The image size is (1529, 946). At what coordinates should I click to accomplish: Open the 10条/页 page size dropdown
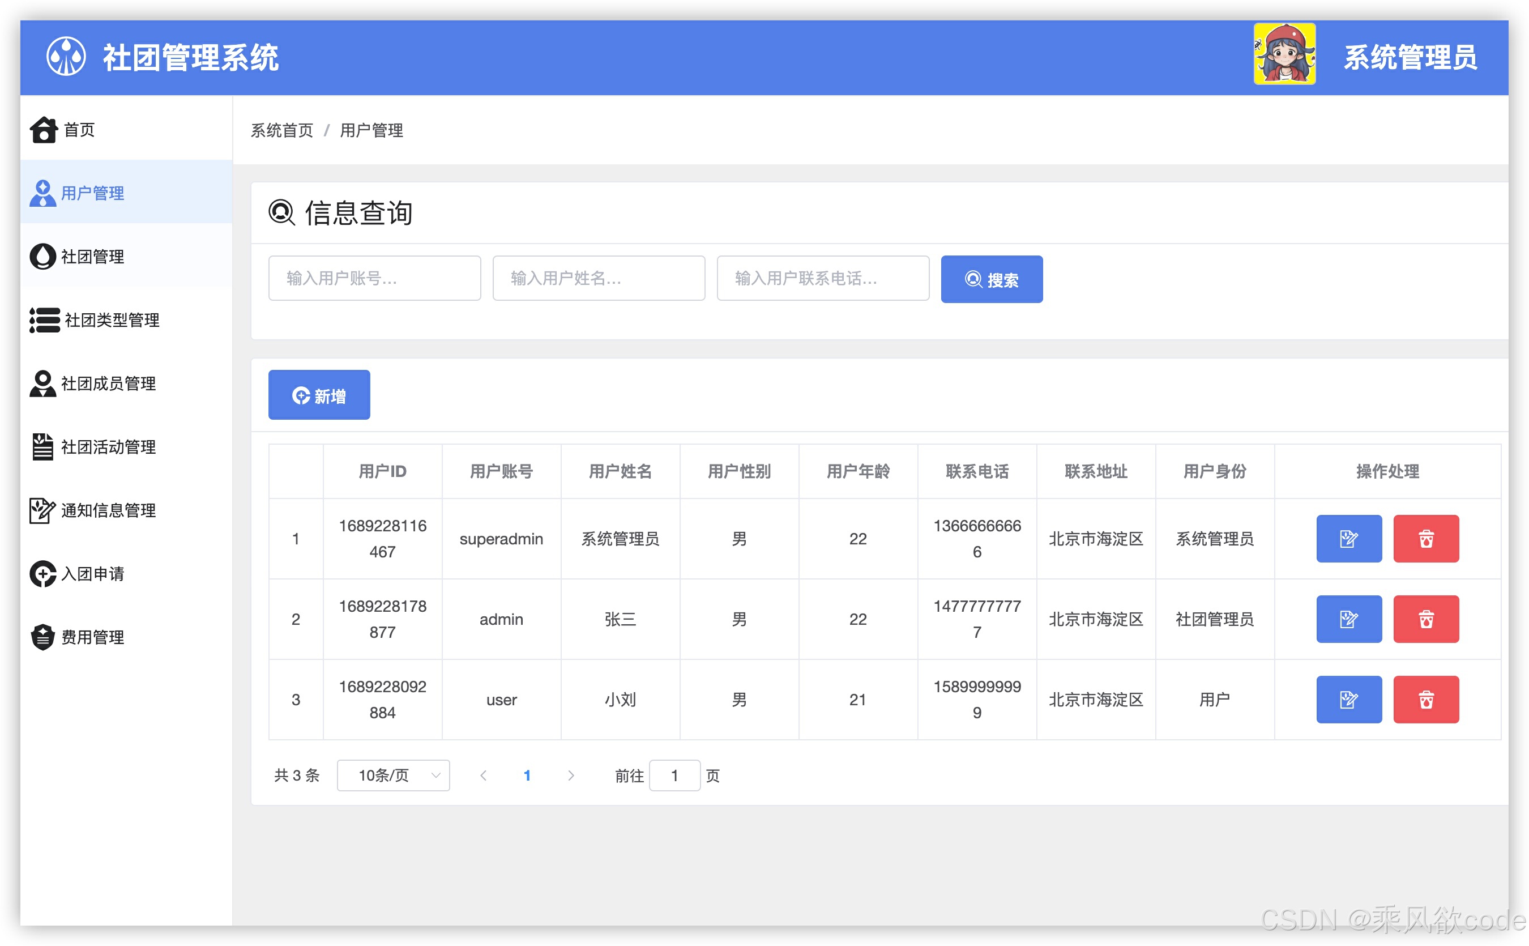[392, 775]
